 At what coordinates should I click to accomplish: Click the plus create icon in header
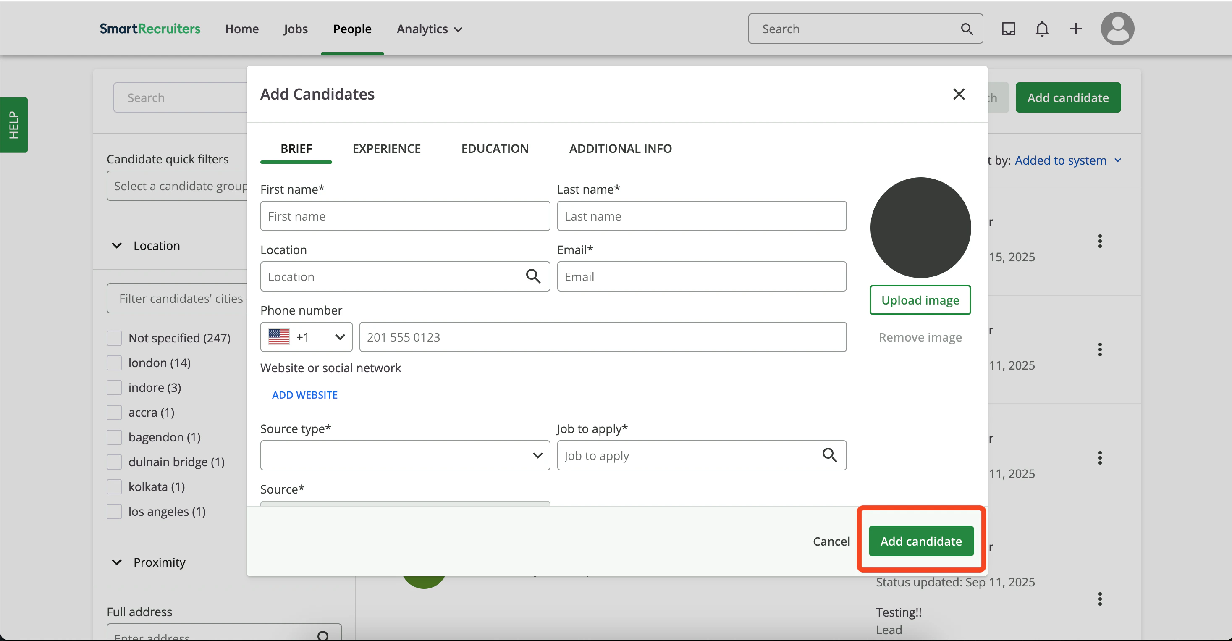[1076, 29]
